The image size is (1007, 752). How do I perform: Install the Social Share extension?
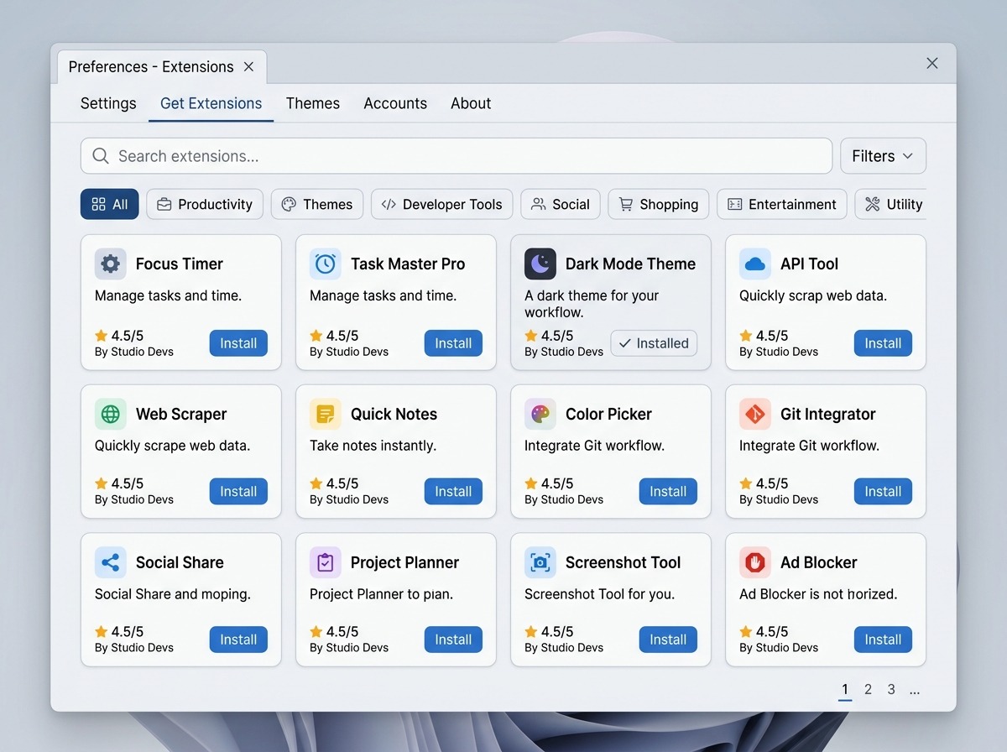pyautogui.click(x=238, y=640)
